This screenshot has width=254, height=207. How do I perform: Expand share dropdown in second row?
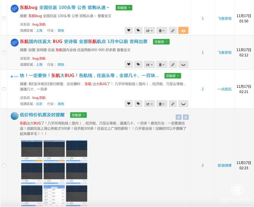150,64
